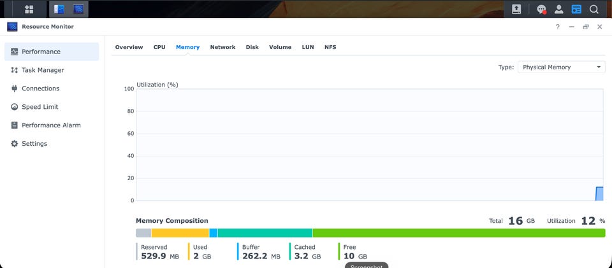The image size is (612, 268).
Task: Open Speed Limit in the sidebar
Action: pos(52,107)
